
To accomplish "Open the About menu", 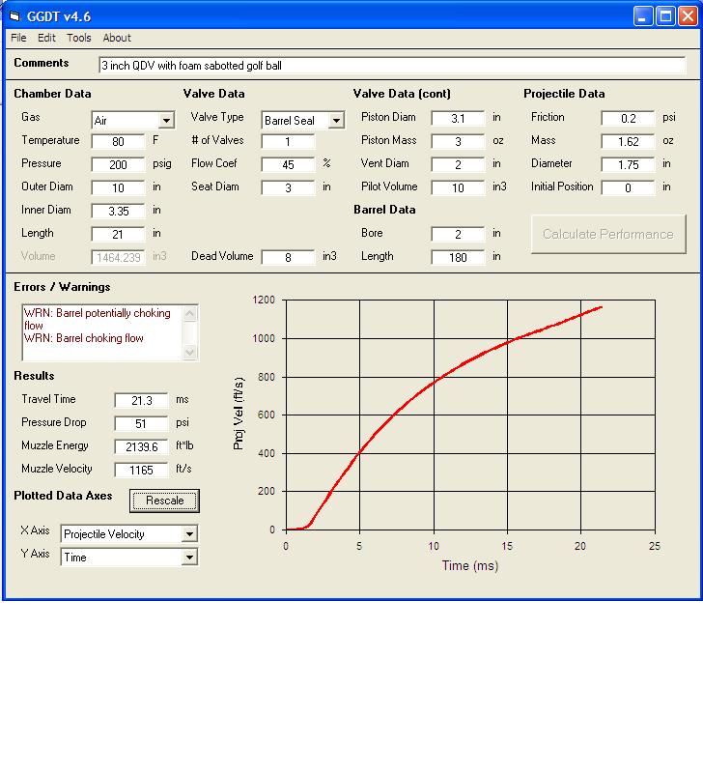I will click(117, 38).
